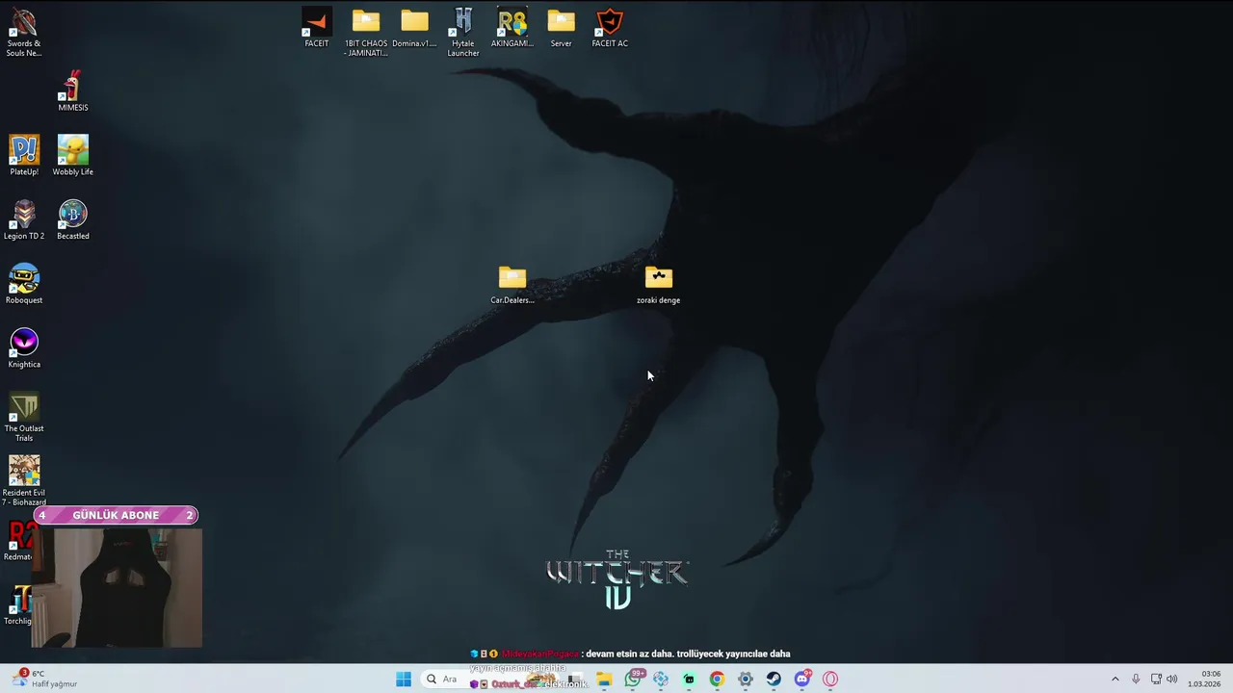The image size is (1233, 693).
Task: Select the Swords & Souls desktop icon
Action: (24, 32)
